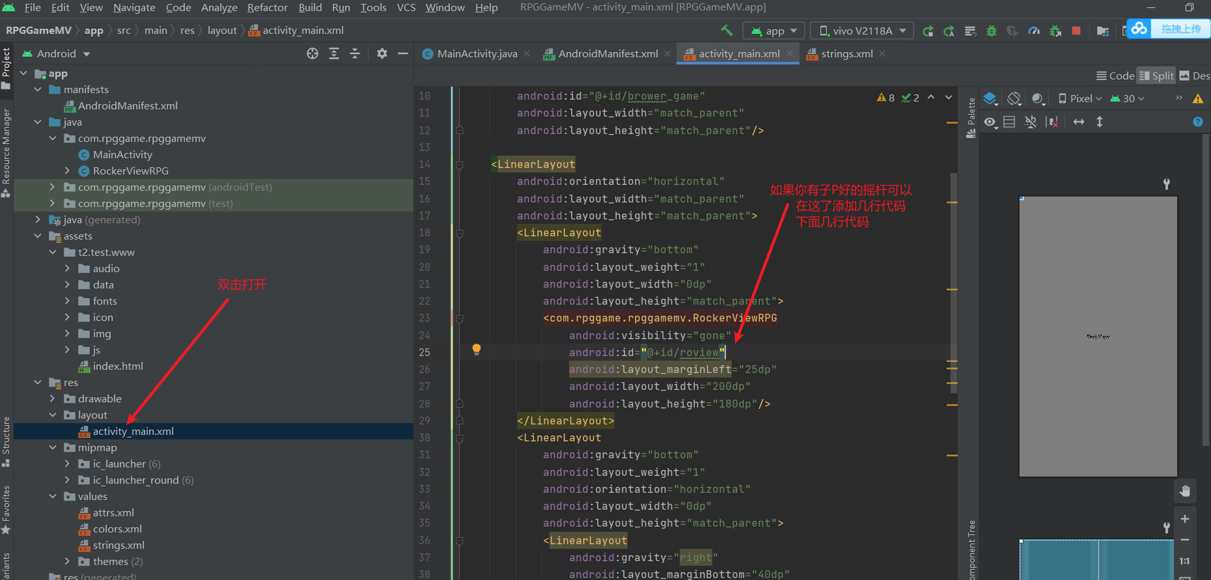
Task: Click the Orientation for Preview icon
Action: (1014, 98)
